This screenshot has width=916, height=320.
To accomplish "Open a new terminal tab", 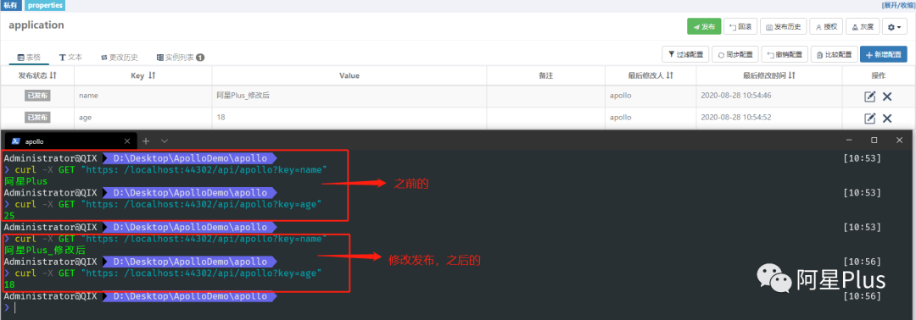I will coord(146,141).
